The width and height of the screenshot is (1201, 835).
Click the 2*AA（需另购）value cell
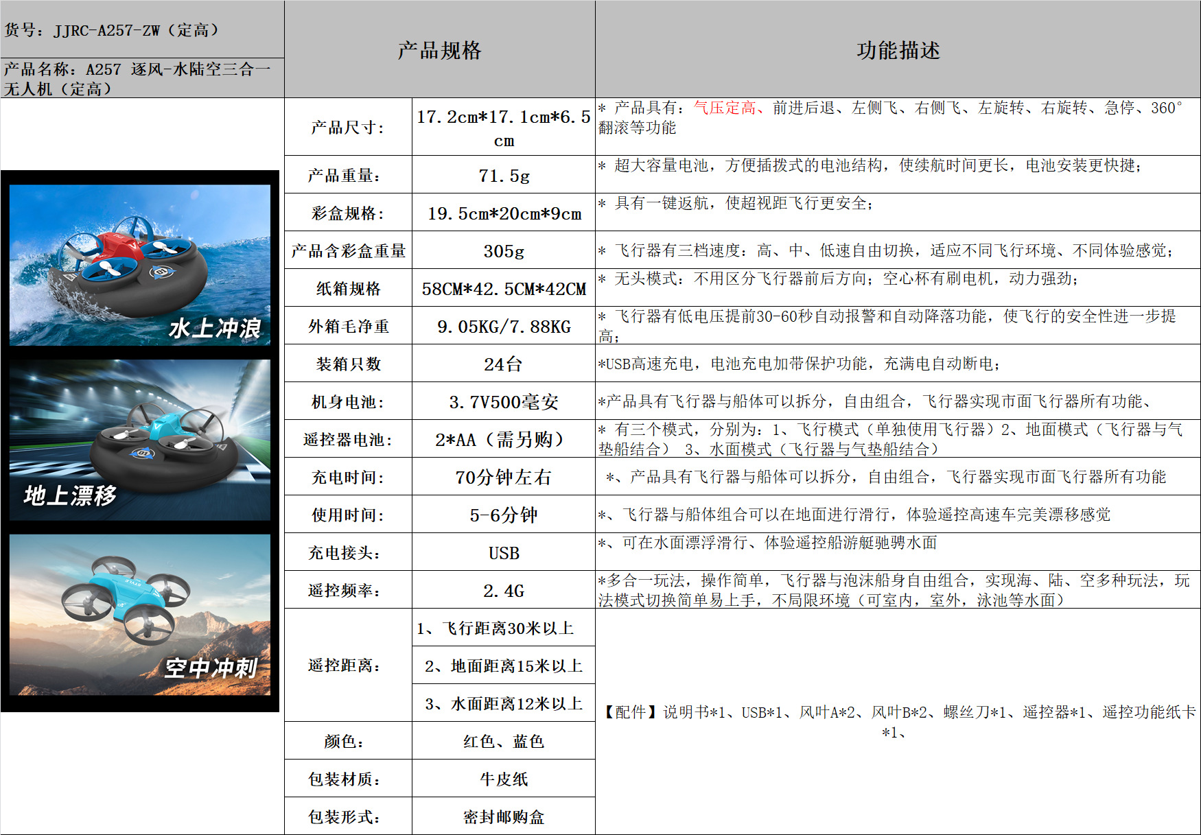point(504,439)
